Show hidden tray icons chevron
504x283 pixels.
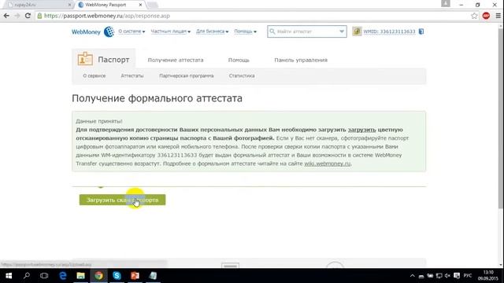[x=413, y=276]
